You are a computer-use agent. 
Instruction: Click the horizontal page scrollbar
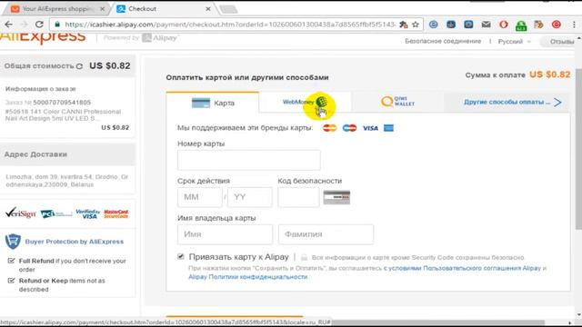[x=438, y=323]
